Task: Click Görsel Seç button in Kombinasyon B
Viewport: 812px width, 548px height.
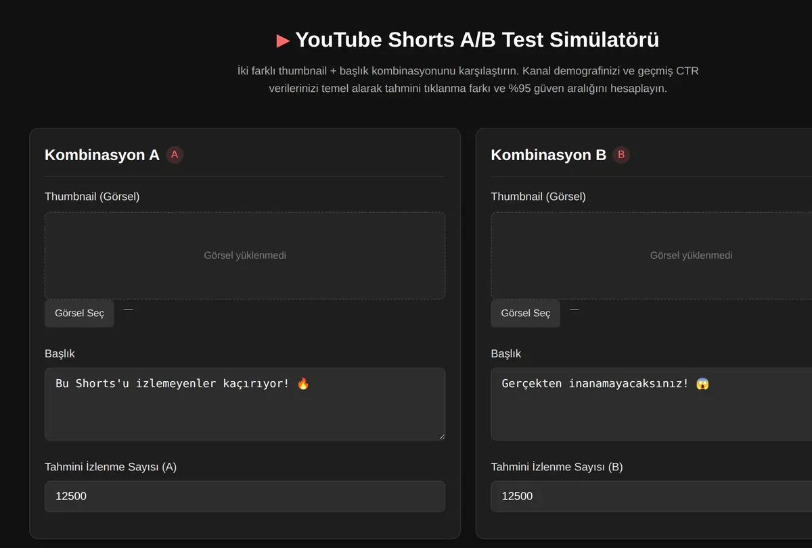Action: point(526,314)
